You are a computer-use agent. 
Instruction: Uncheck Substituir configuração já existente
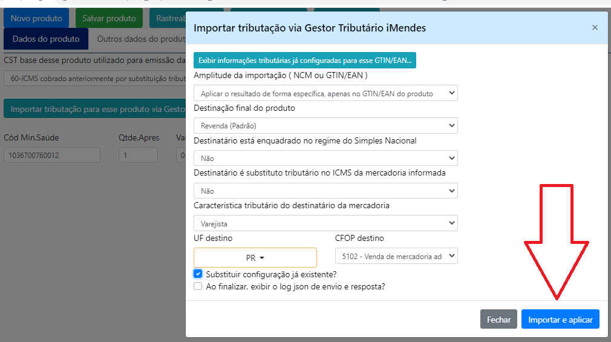click(198, 274)
